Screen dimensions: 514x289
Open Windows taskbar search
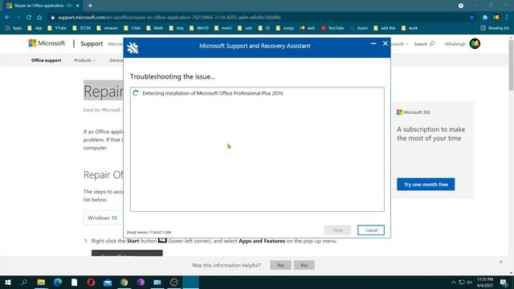[24, 282]
